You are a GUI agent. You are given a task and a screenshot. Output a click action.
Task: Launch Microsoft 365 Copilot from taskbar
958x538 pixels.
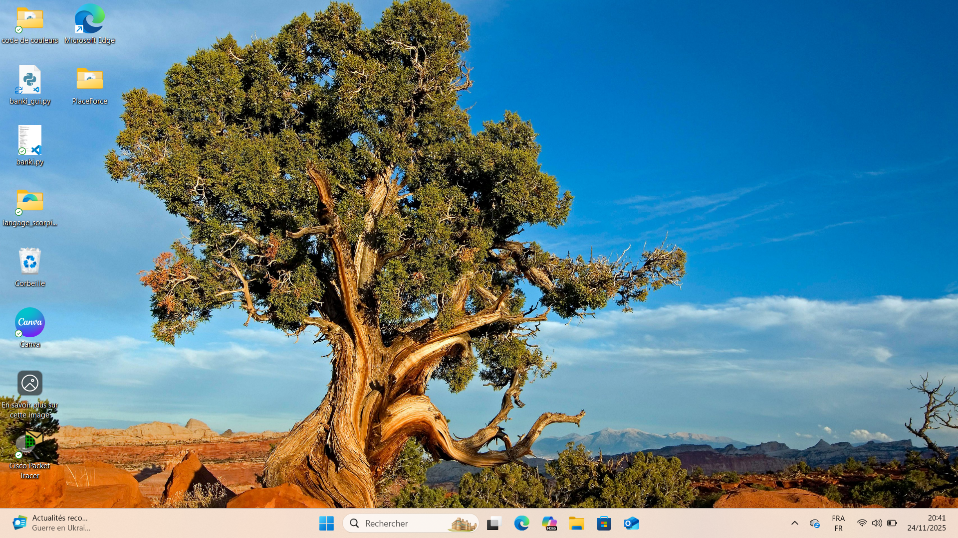549,523
